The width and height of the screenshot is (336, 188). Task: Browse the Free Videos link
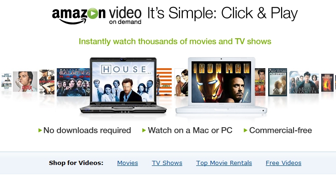point(283,163)
